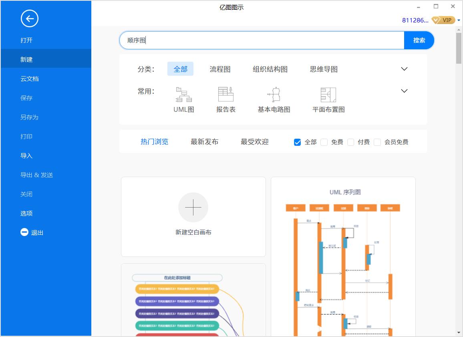The width and height of the screenshot is (463, 337).
Task: Click the plus icon on 新建空白画布
Action: 193,207
